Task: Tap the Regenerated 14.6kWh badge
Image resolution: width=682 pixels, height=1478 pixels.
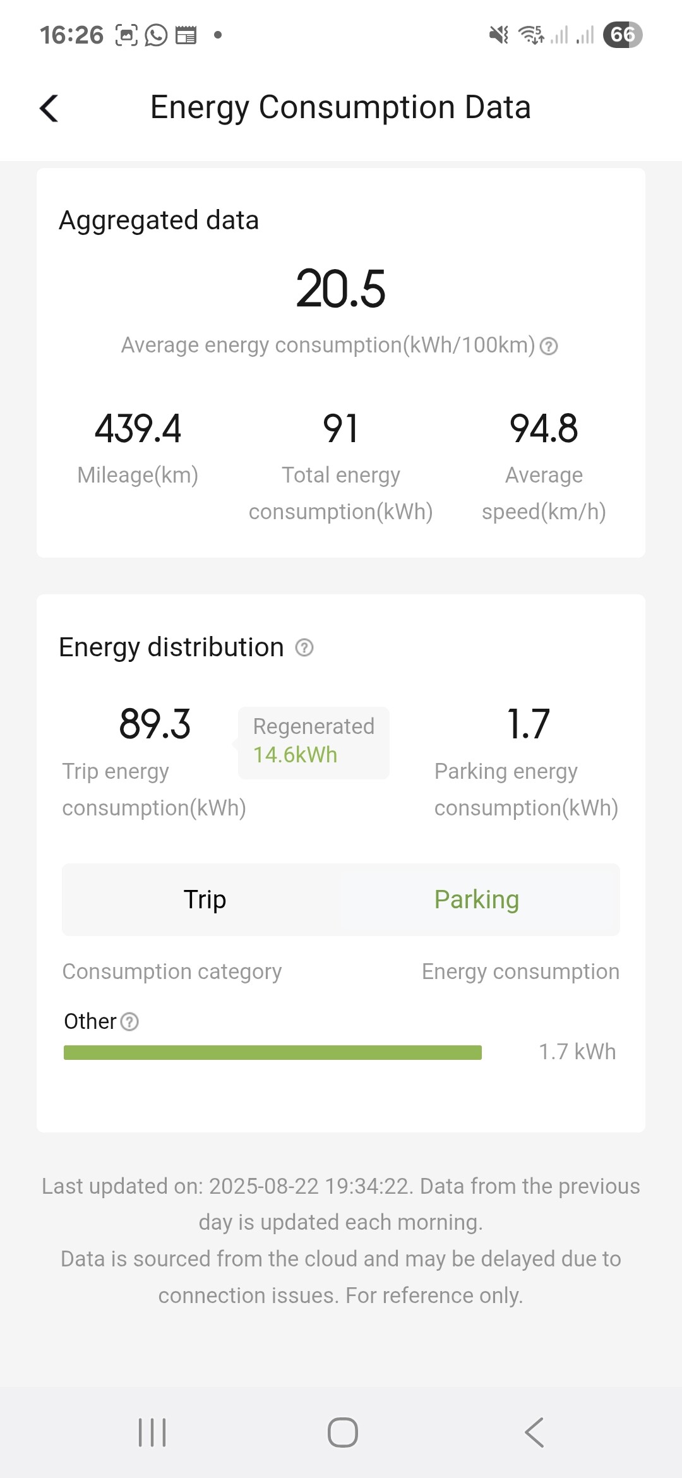Action: tap(314, 742)
